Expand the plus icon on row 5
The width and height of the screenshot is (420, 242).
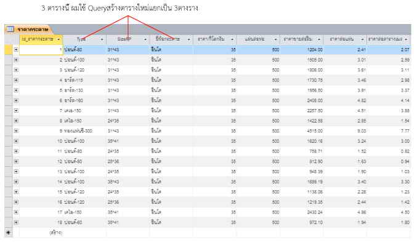coord(16,91)
